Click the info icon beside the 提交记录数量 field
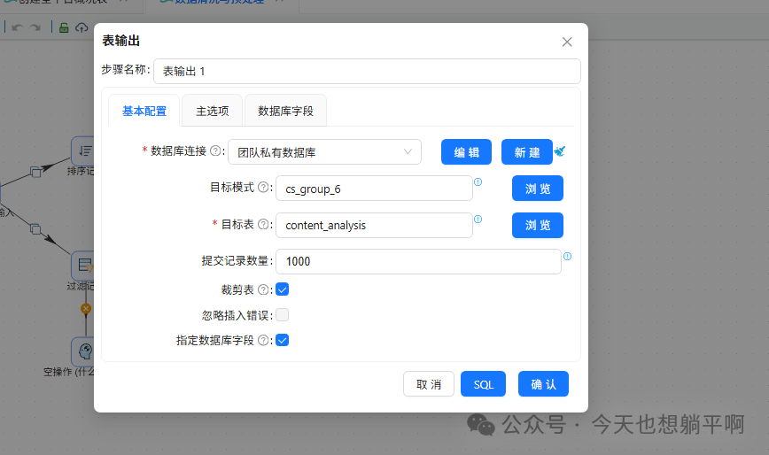This screenshot has height=455, width=769. (567, 256)
